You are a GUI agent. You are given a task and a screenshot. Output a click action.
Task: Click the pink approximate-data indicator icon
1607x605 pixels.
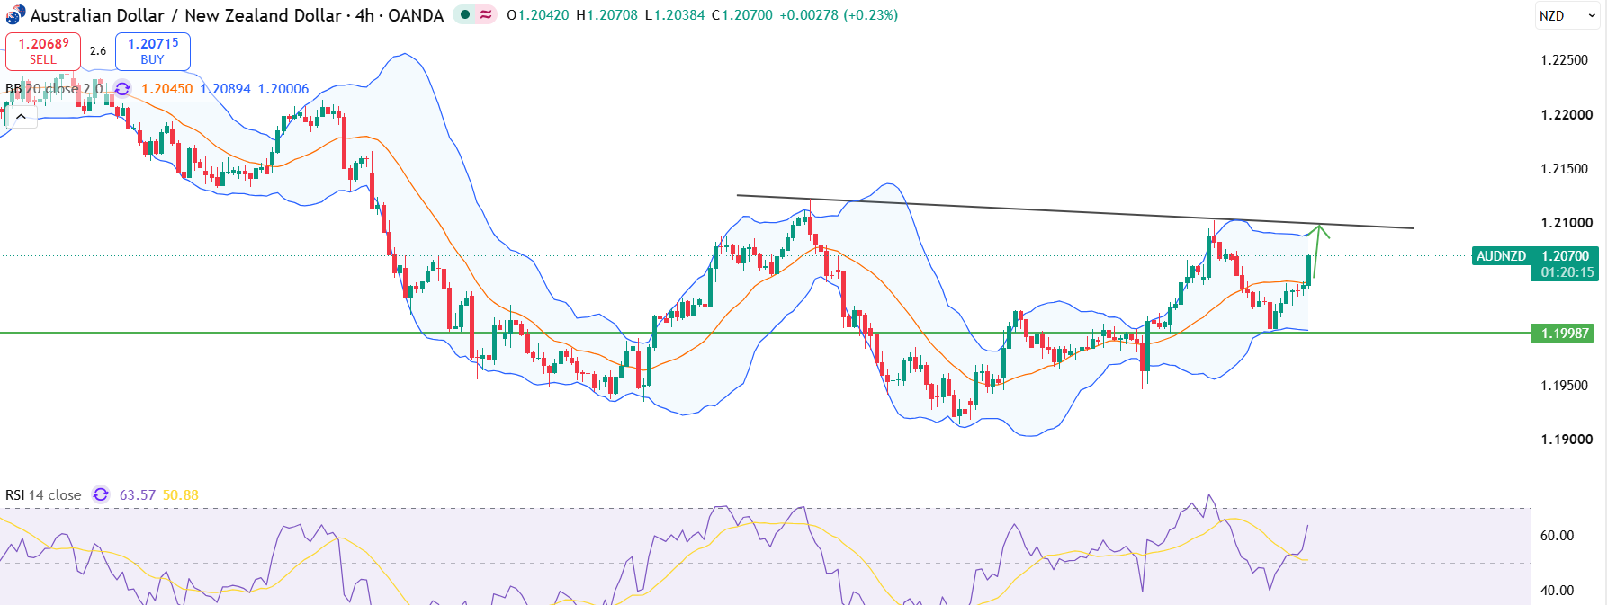[486, 14]
